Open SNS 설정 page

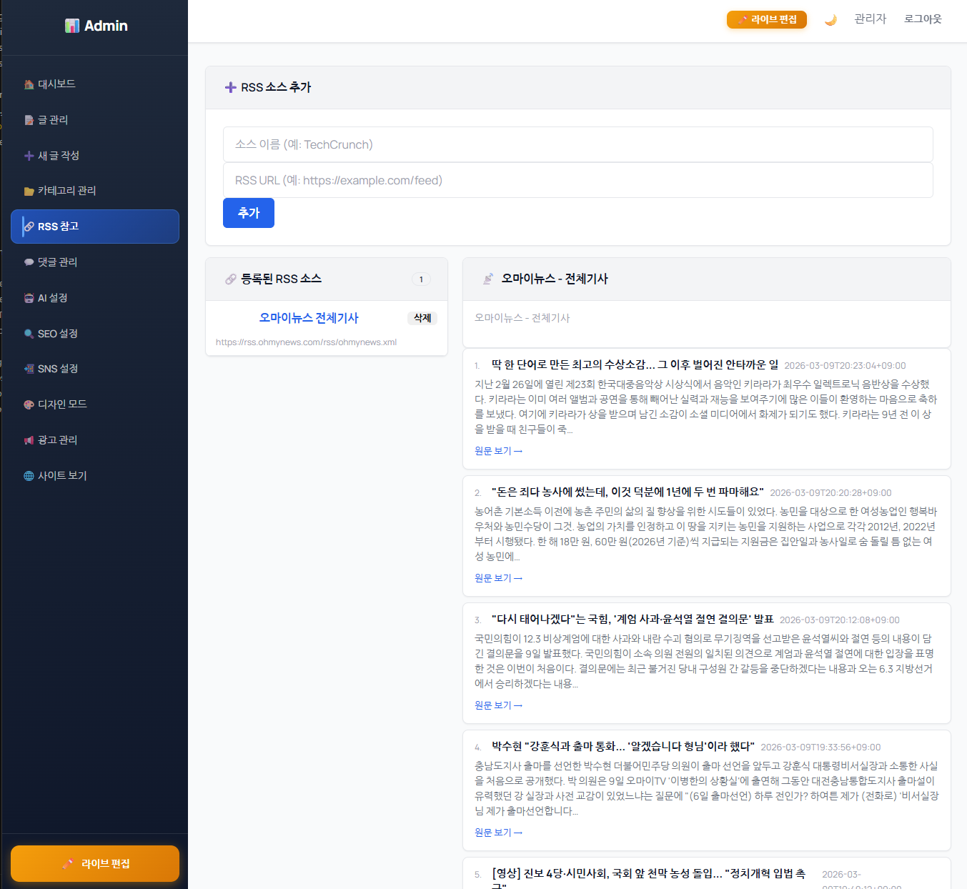tap(57, 369)
